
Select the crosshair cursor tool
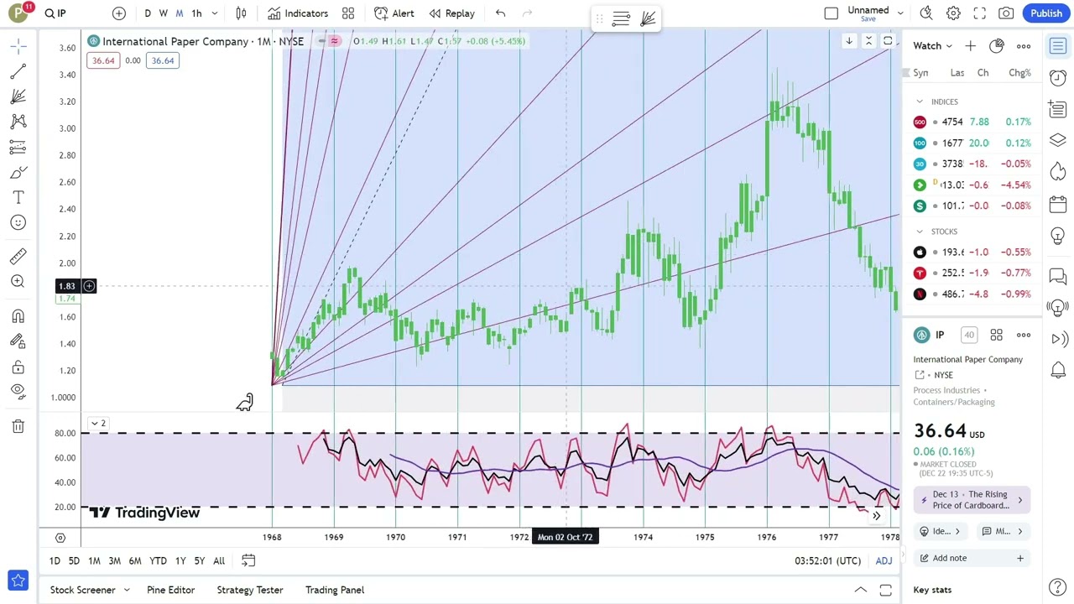point(18,46)
